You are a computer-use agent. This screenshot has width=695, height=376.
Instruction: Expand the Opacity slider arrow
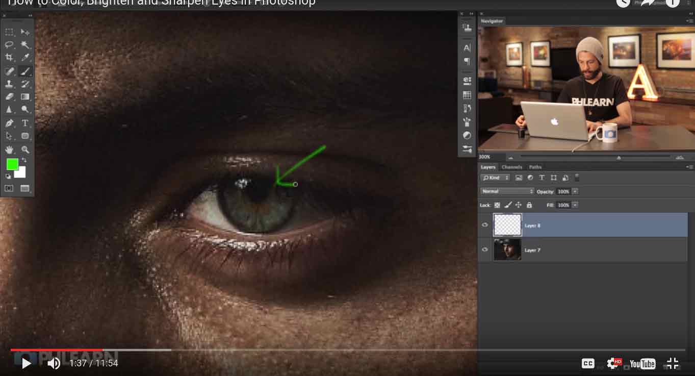575,191
